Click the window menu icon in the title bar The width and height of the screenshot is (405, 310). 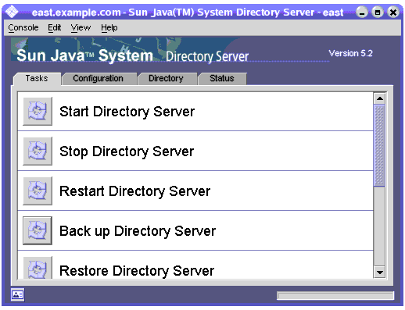[x=12, y=12]
